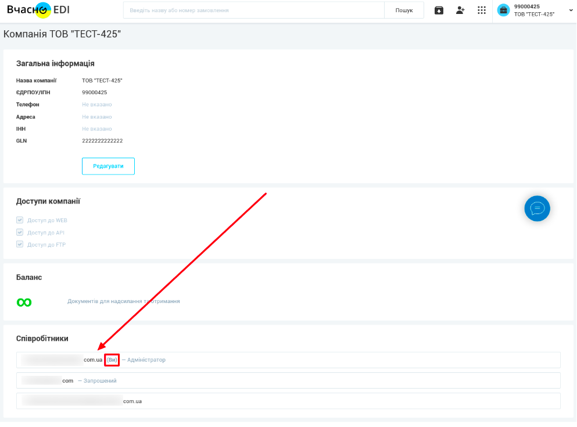Open the archive download icon
This screenshot has width=577, height=427.
(x=439, y=10)
